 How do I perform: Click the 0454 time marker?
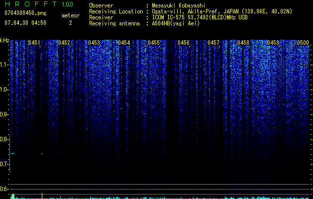[x=124, y=43]
